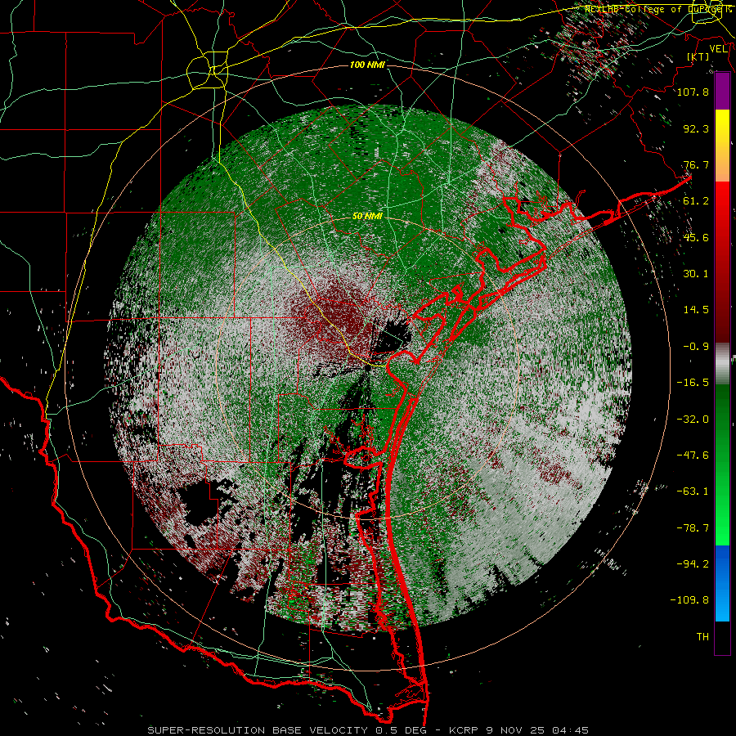This screenshot has width=736, height=736.
Task: Select the -0.9 legend value
Action: (x=696, y=347)
